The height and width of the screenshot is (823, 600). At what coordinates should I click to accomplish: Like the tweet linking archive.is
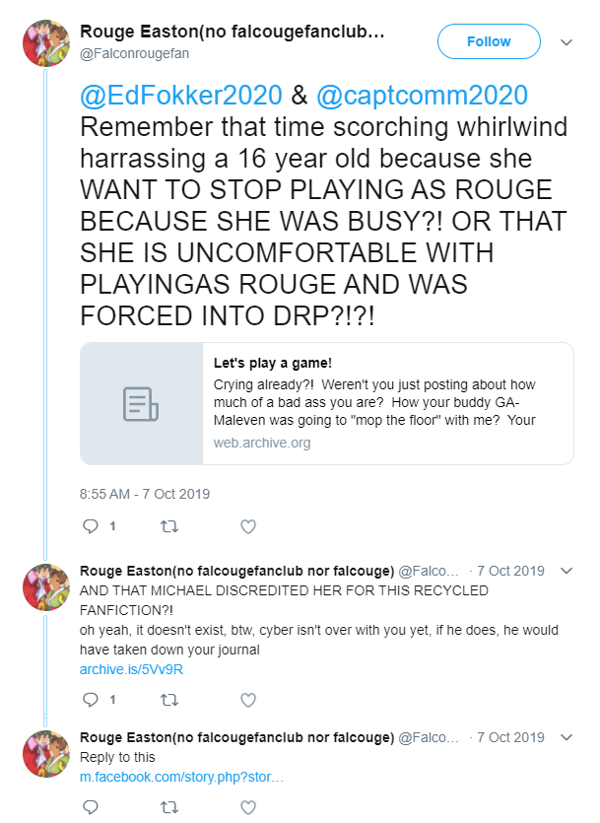pyautogui.click(x=248, y=700)
